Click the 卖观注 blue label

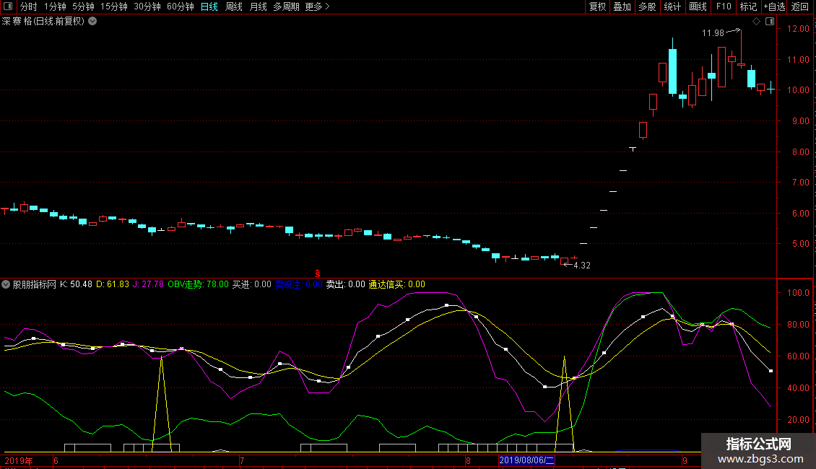point(299,284)
